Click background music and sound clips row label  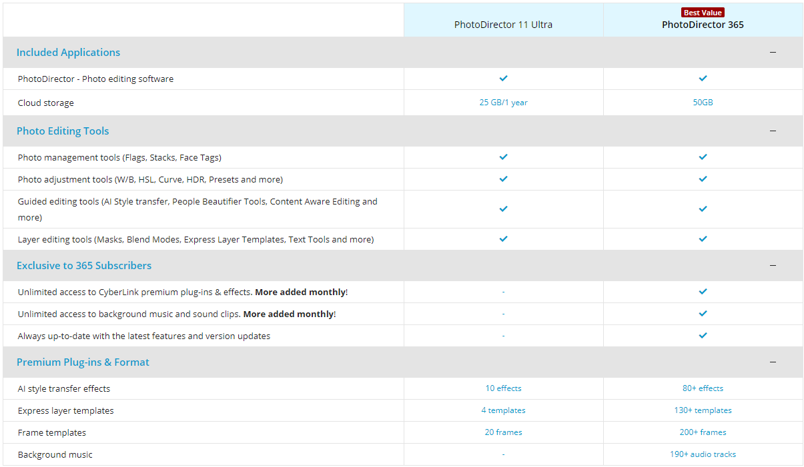tap(177, 314)
